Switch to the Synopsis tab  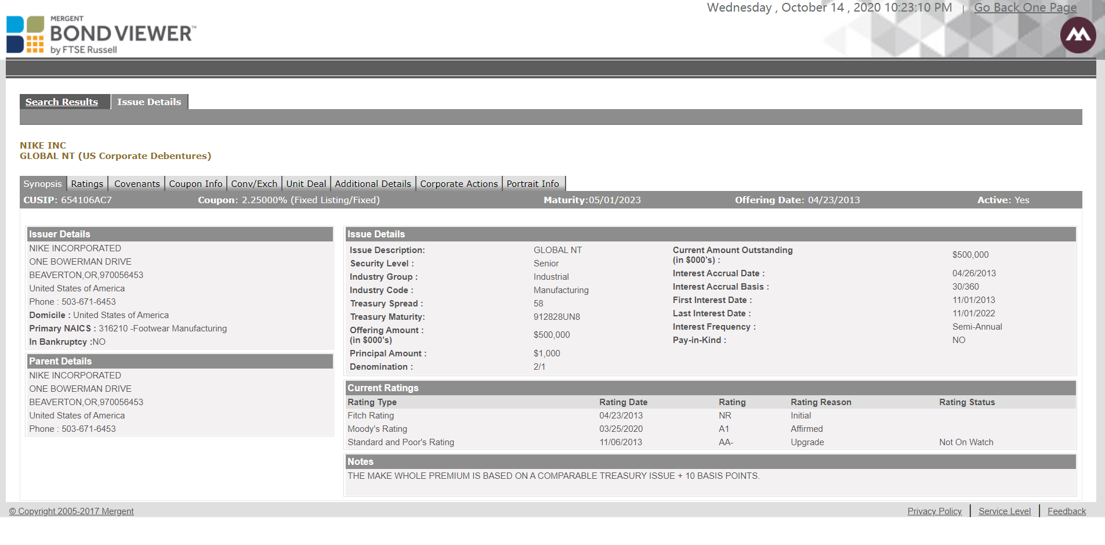pyautogui.click(x=42, y=183)
